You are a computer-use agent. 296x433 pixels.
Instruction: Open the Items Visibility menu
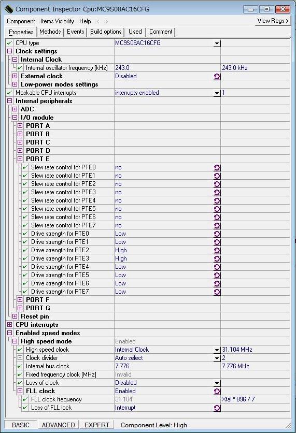57,21
